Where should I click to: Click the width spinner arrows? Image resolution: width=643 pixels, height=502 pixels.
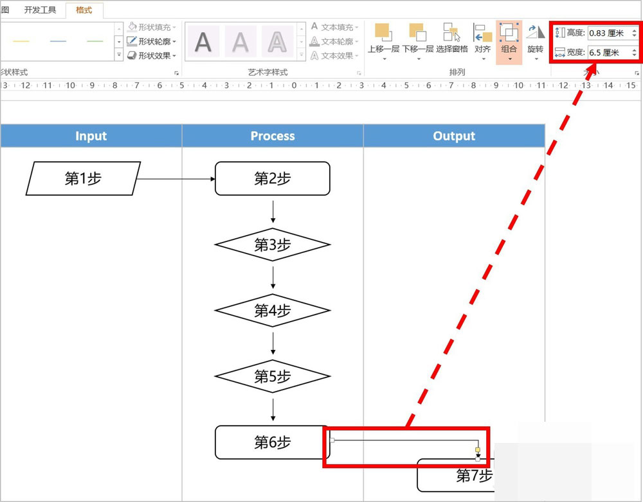[635, 53]
